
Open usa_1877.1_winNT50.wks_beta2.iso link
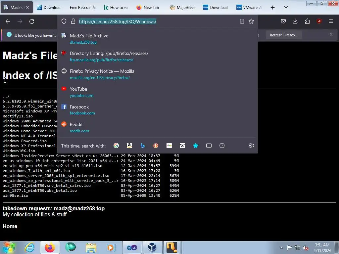(40, 191)
